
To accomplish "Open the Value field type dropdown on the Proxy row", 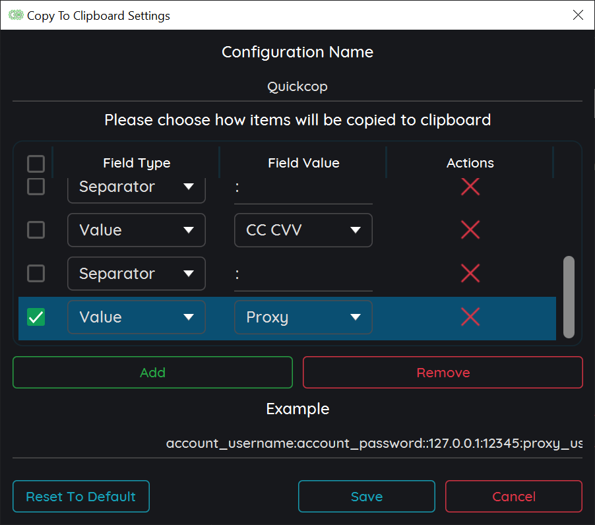I will point(136,317).
